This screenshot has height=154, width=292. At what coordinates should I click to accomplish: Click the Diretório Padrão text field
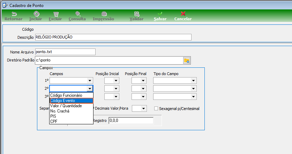[x=109, y=60]
